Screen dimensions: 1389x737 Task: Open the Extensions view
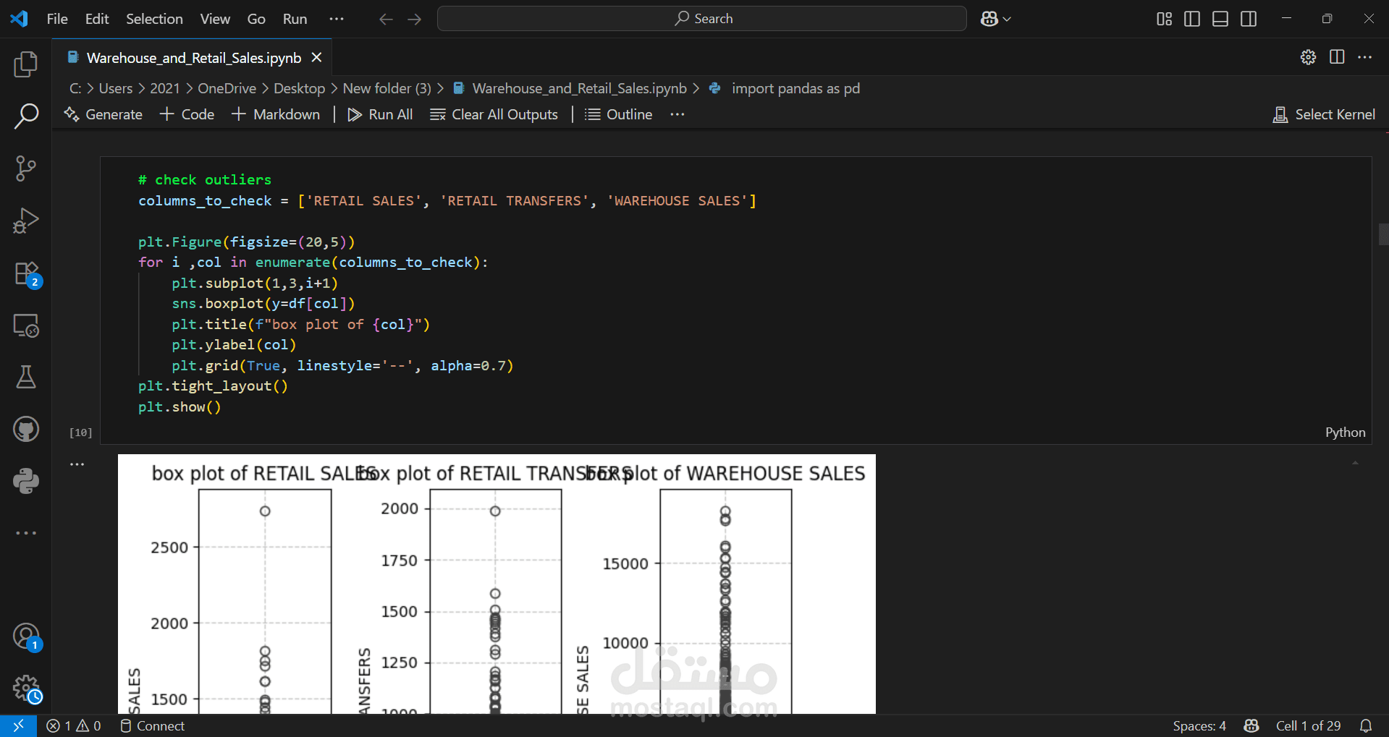[x=26, y=274]
